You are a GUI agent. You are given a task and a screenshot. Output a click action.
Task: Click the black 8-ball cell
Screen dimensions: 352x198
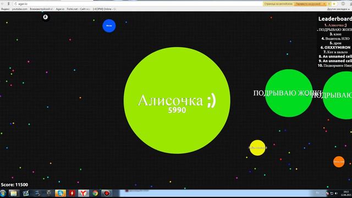[x=45, y=17]
